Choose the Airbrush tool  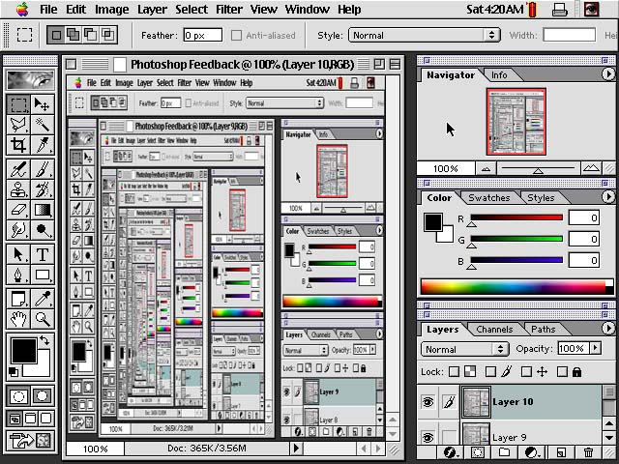point(18,170)
